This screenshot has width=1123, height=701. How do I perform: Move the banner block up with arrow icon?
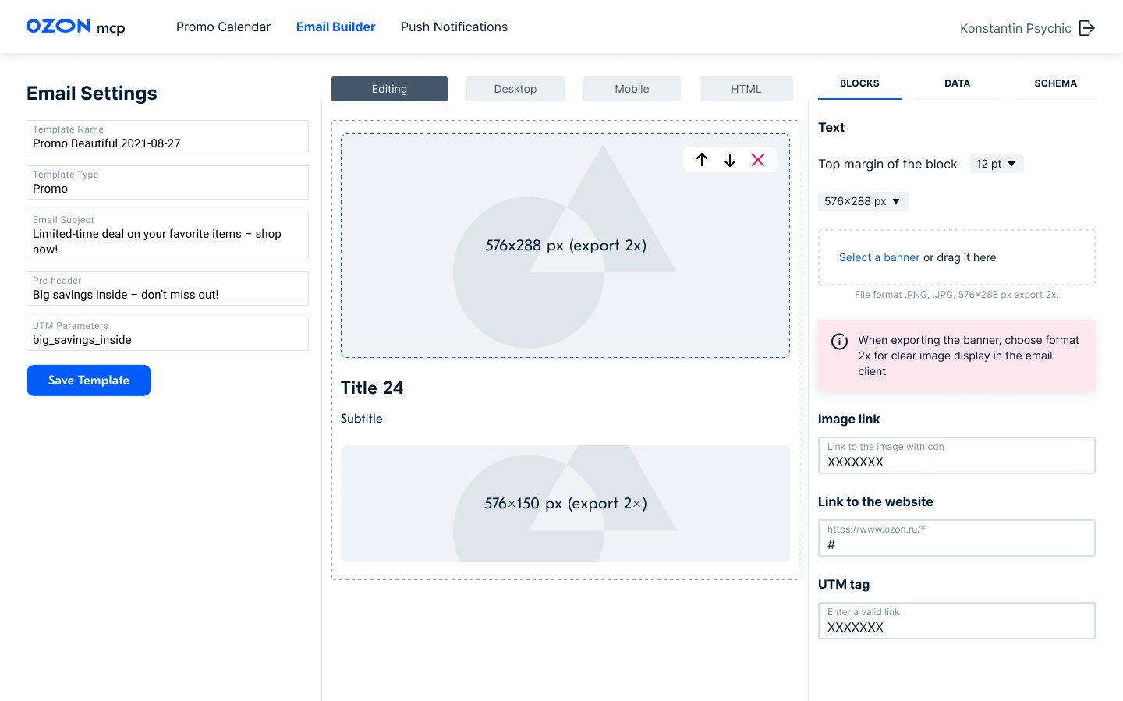coord(702,160)
